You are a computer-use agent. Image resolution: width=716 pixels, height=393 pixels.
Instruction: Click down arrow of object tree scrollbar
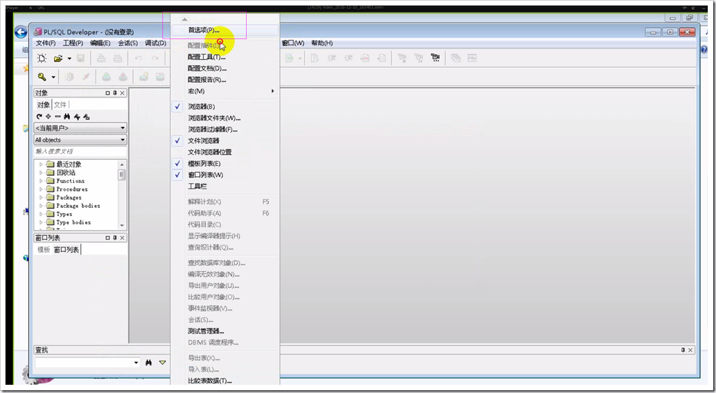coord(122,225)
